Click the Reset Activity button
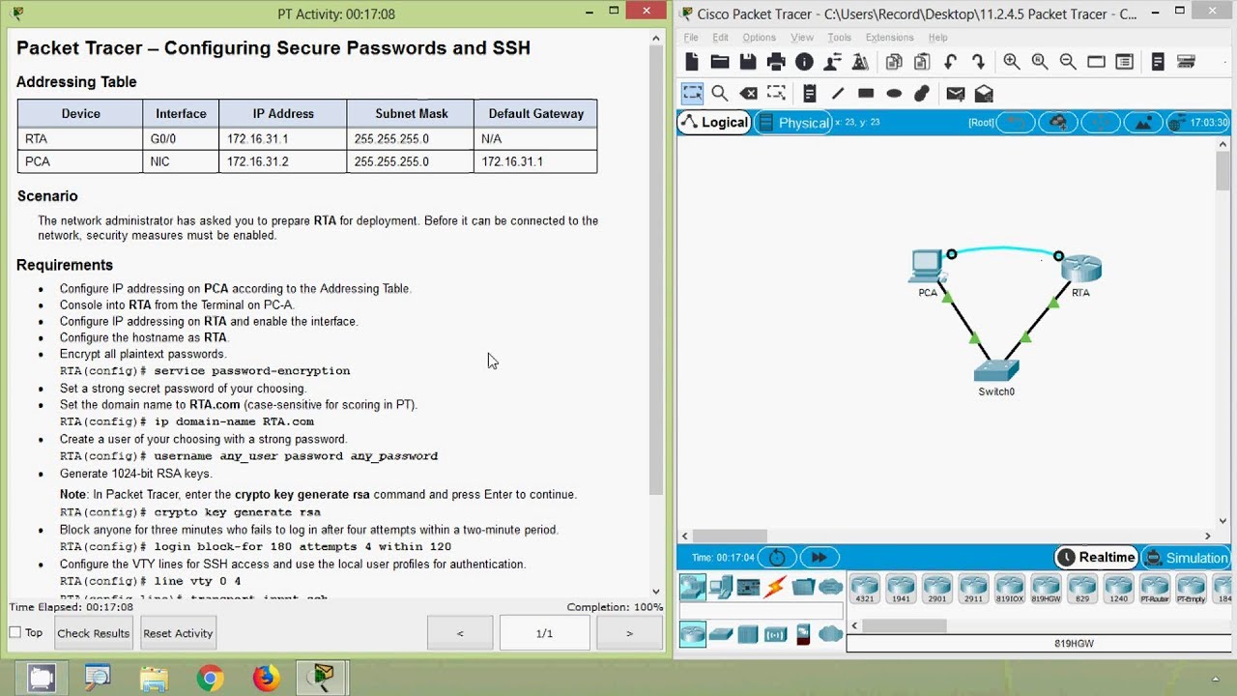Screen dimensions: 1237x696 (x=178, y=633)
